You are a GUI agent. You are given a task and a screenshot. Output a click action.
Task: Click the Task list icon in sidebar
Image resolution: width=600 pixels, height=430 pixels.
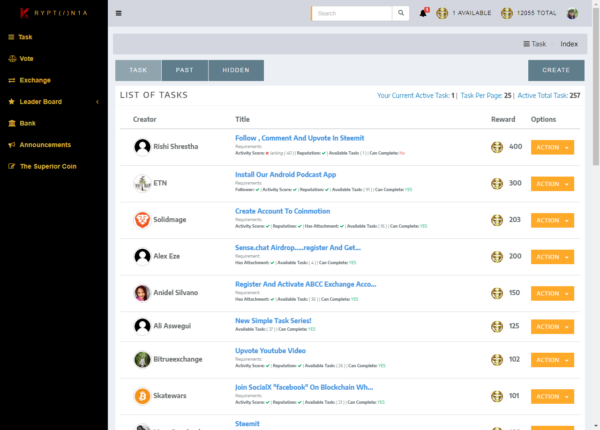click(11, 37)
